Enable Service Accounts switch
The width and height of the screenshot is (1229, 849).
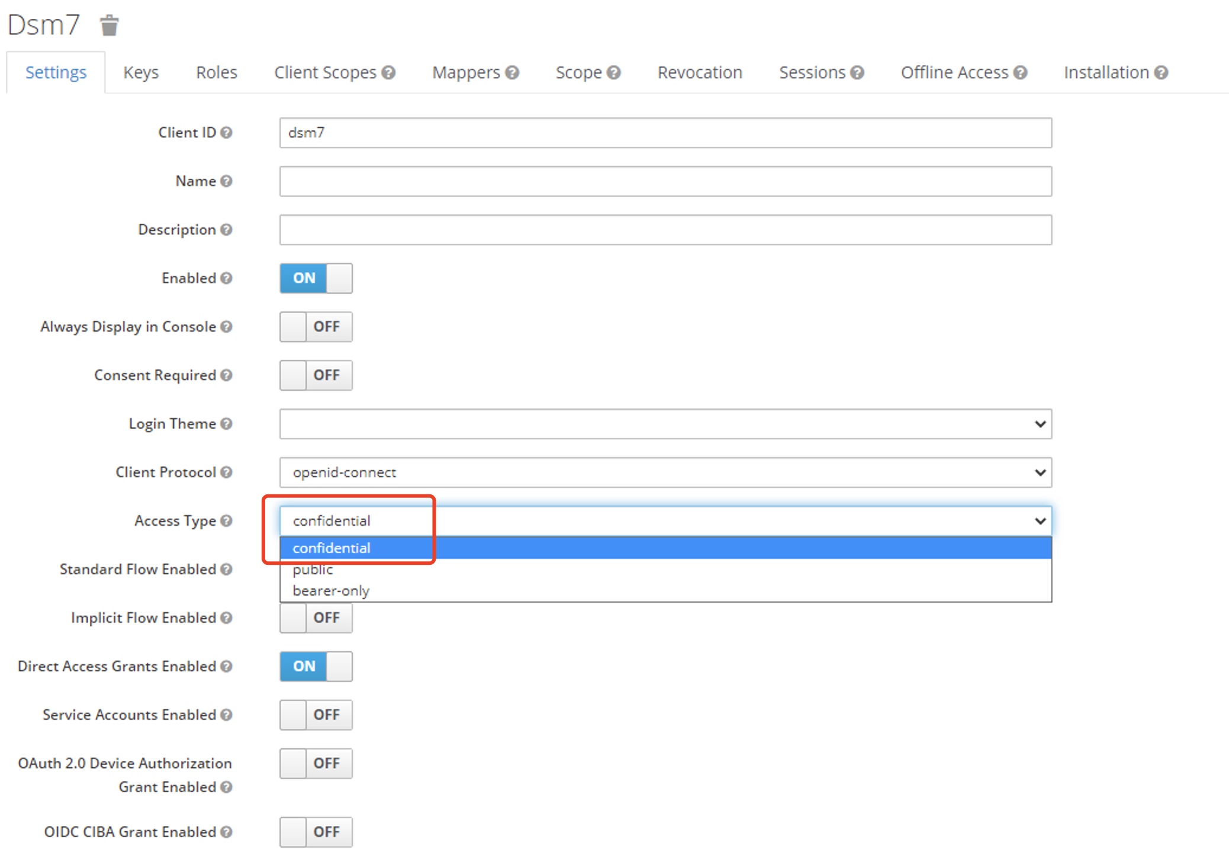316,715
